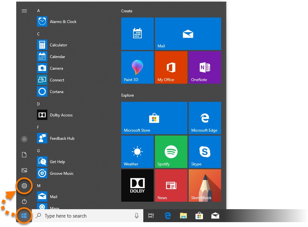Open the Pictures folder icon in sidebar
This screenshot has width=308, height=227.
(x=24, y=170)
